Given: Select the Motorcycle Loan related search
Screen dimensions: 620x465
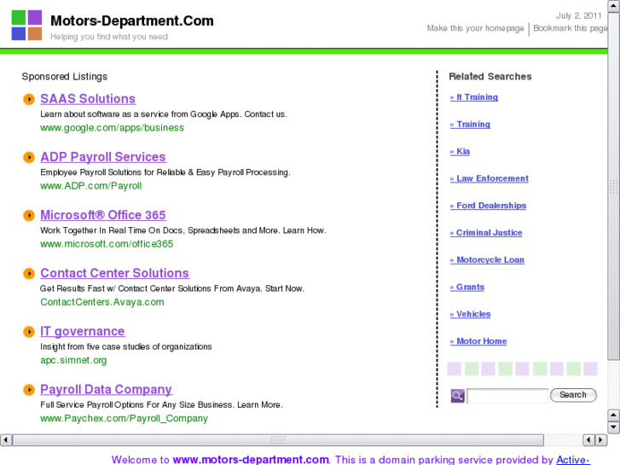Looking at the screenshot, I should click(x=487, y=260).
